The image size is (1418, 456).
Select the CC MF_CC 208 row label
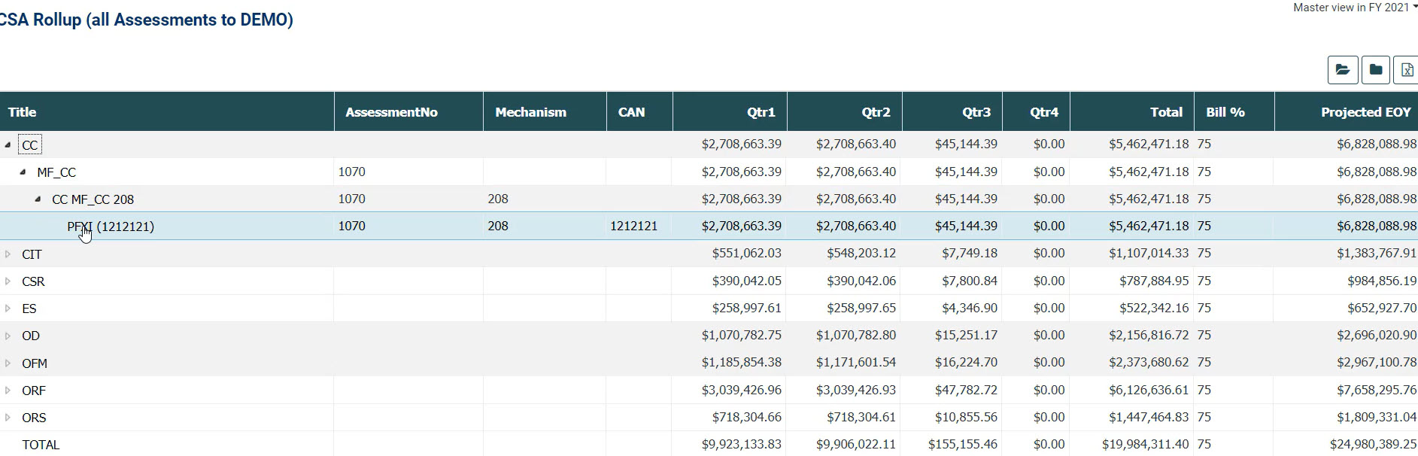pos(93,199)
